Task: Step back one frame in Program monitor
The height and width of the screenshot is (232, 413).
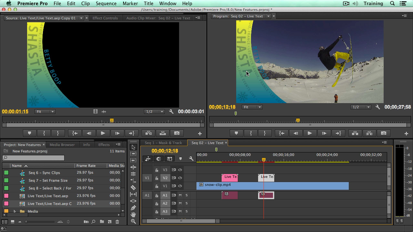Action: point(296,133)
